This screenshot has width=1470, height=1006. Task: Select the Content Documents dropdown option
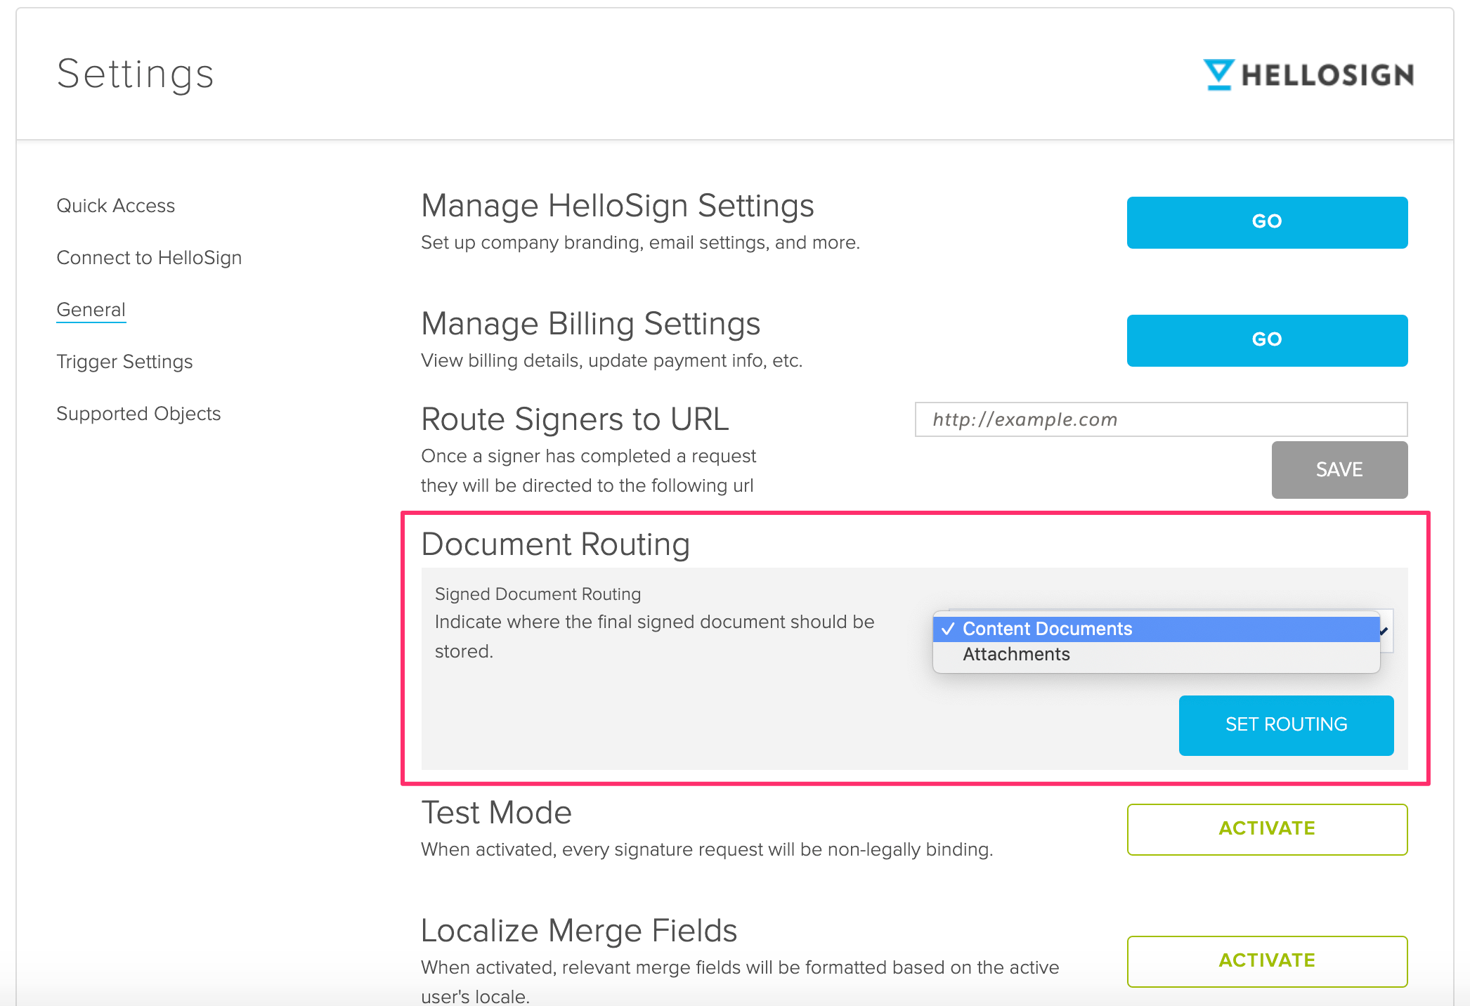[1046, 629]
